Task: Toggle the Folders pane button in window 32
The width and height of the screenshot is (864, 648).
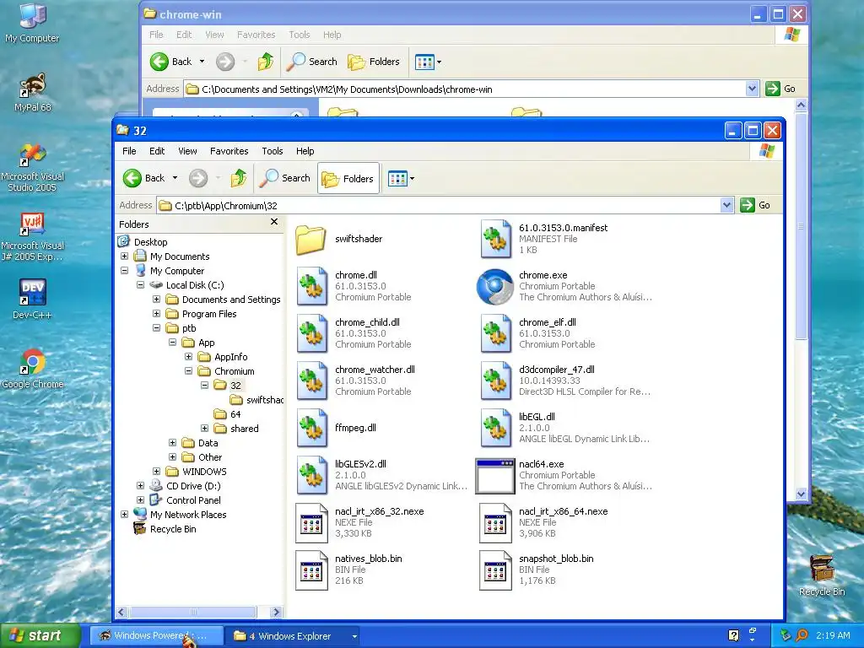Action: (348, 179)
